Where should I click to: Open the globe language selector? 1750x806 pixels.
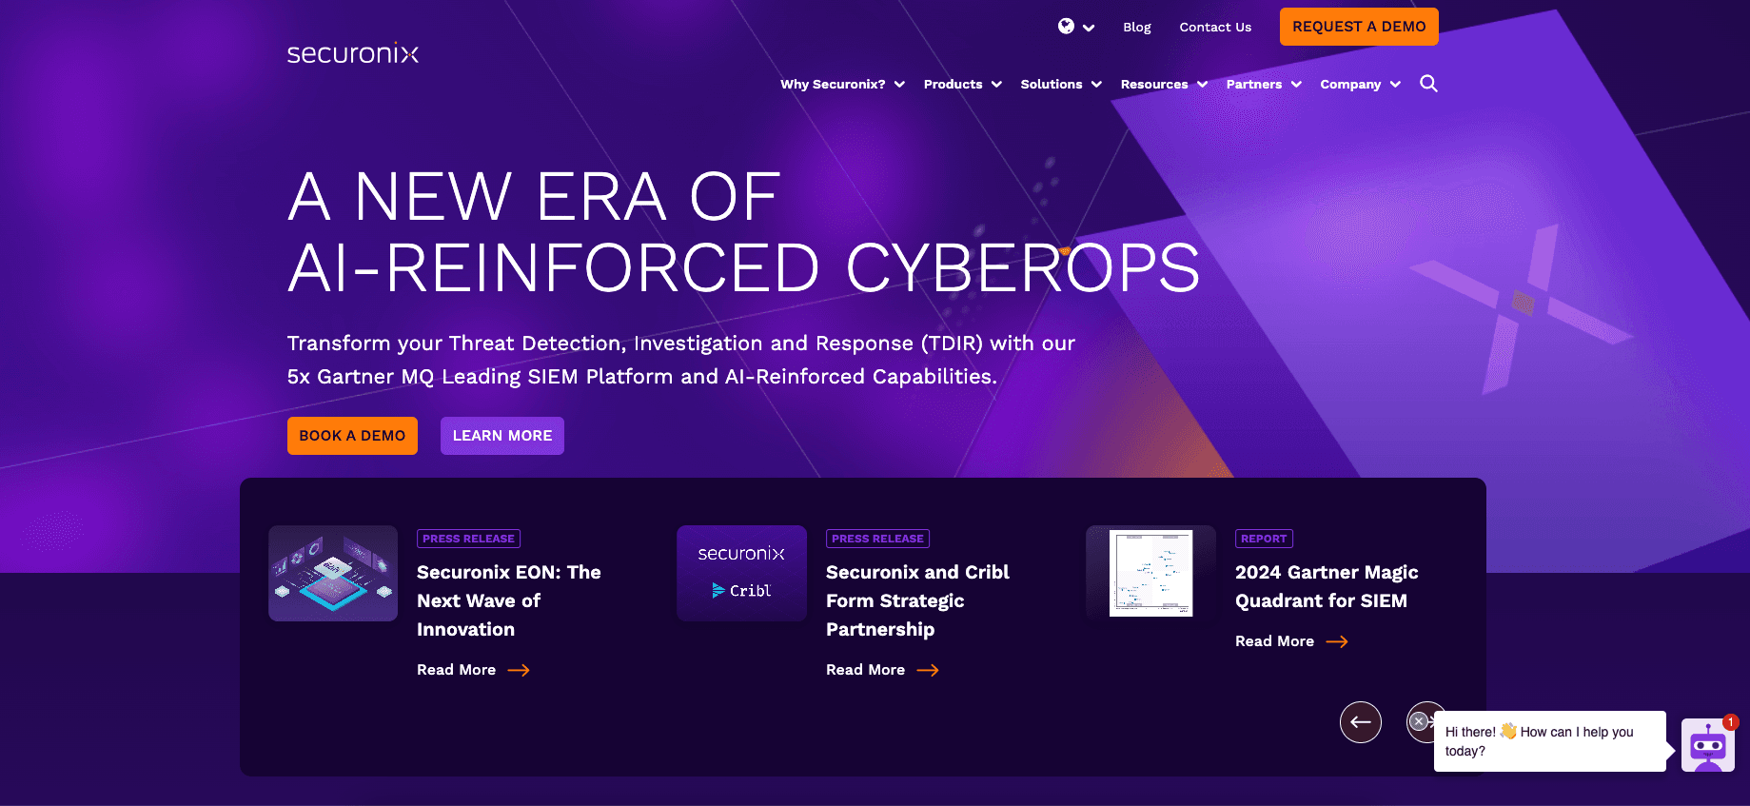pos(1075,27)
